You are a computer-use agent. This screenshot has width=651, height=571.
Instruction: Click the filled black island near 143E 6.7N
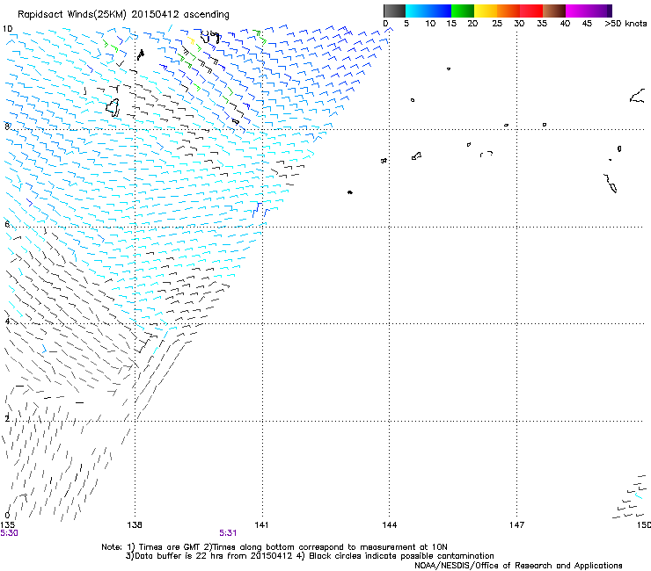click(350, 192)
